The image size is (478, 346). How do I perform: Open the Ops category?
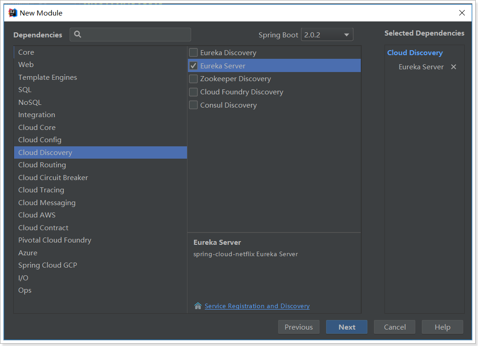pos(100,290)
